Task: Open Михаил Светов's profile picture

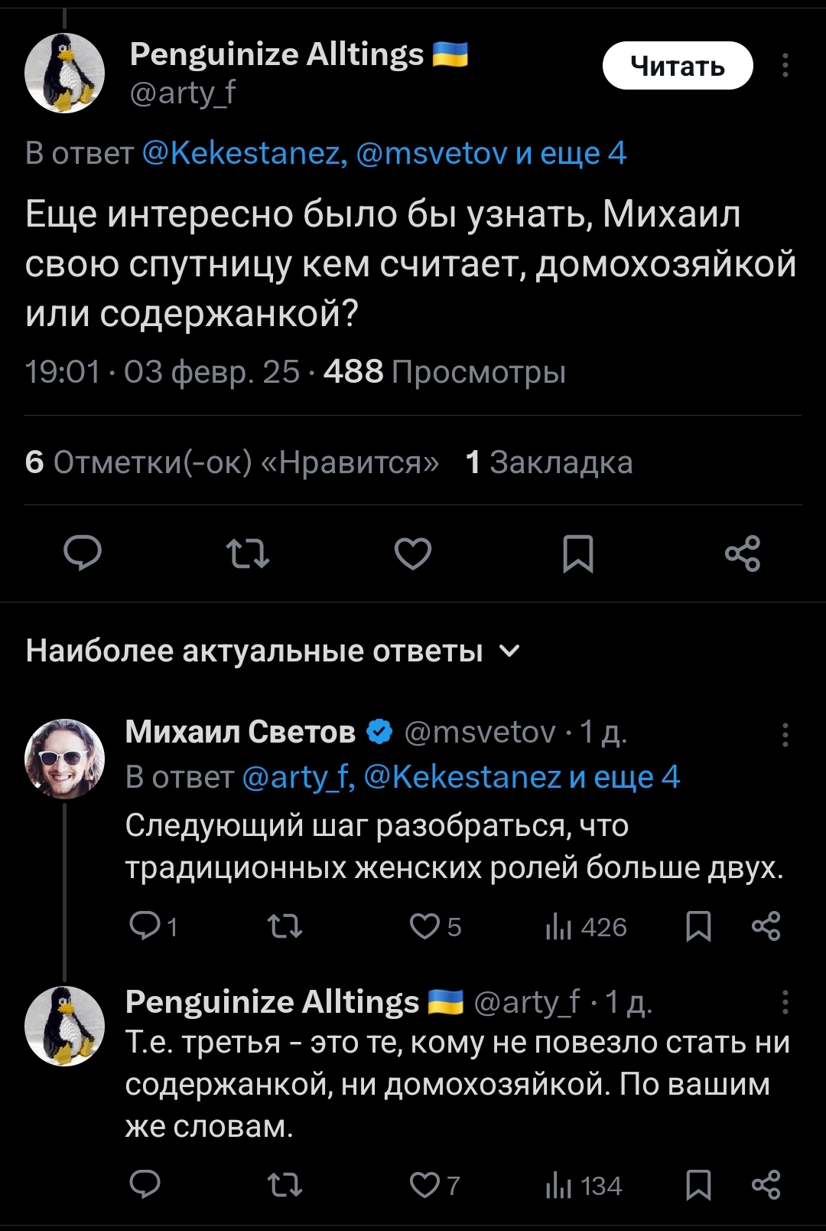Action: click(65, 759)
